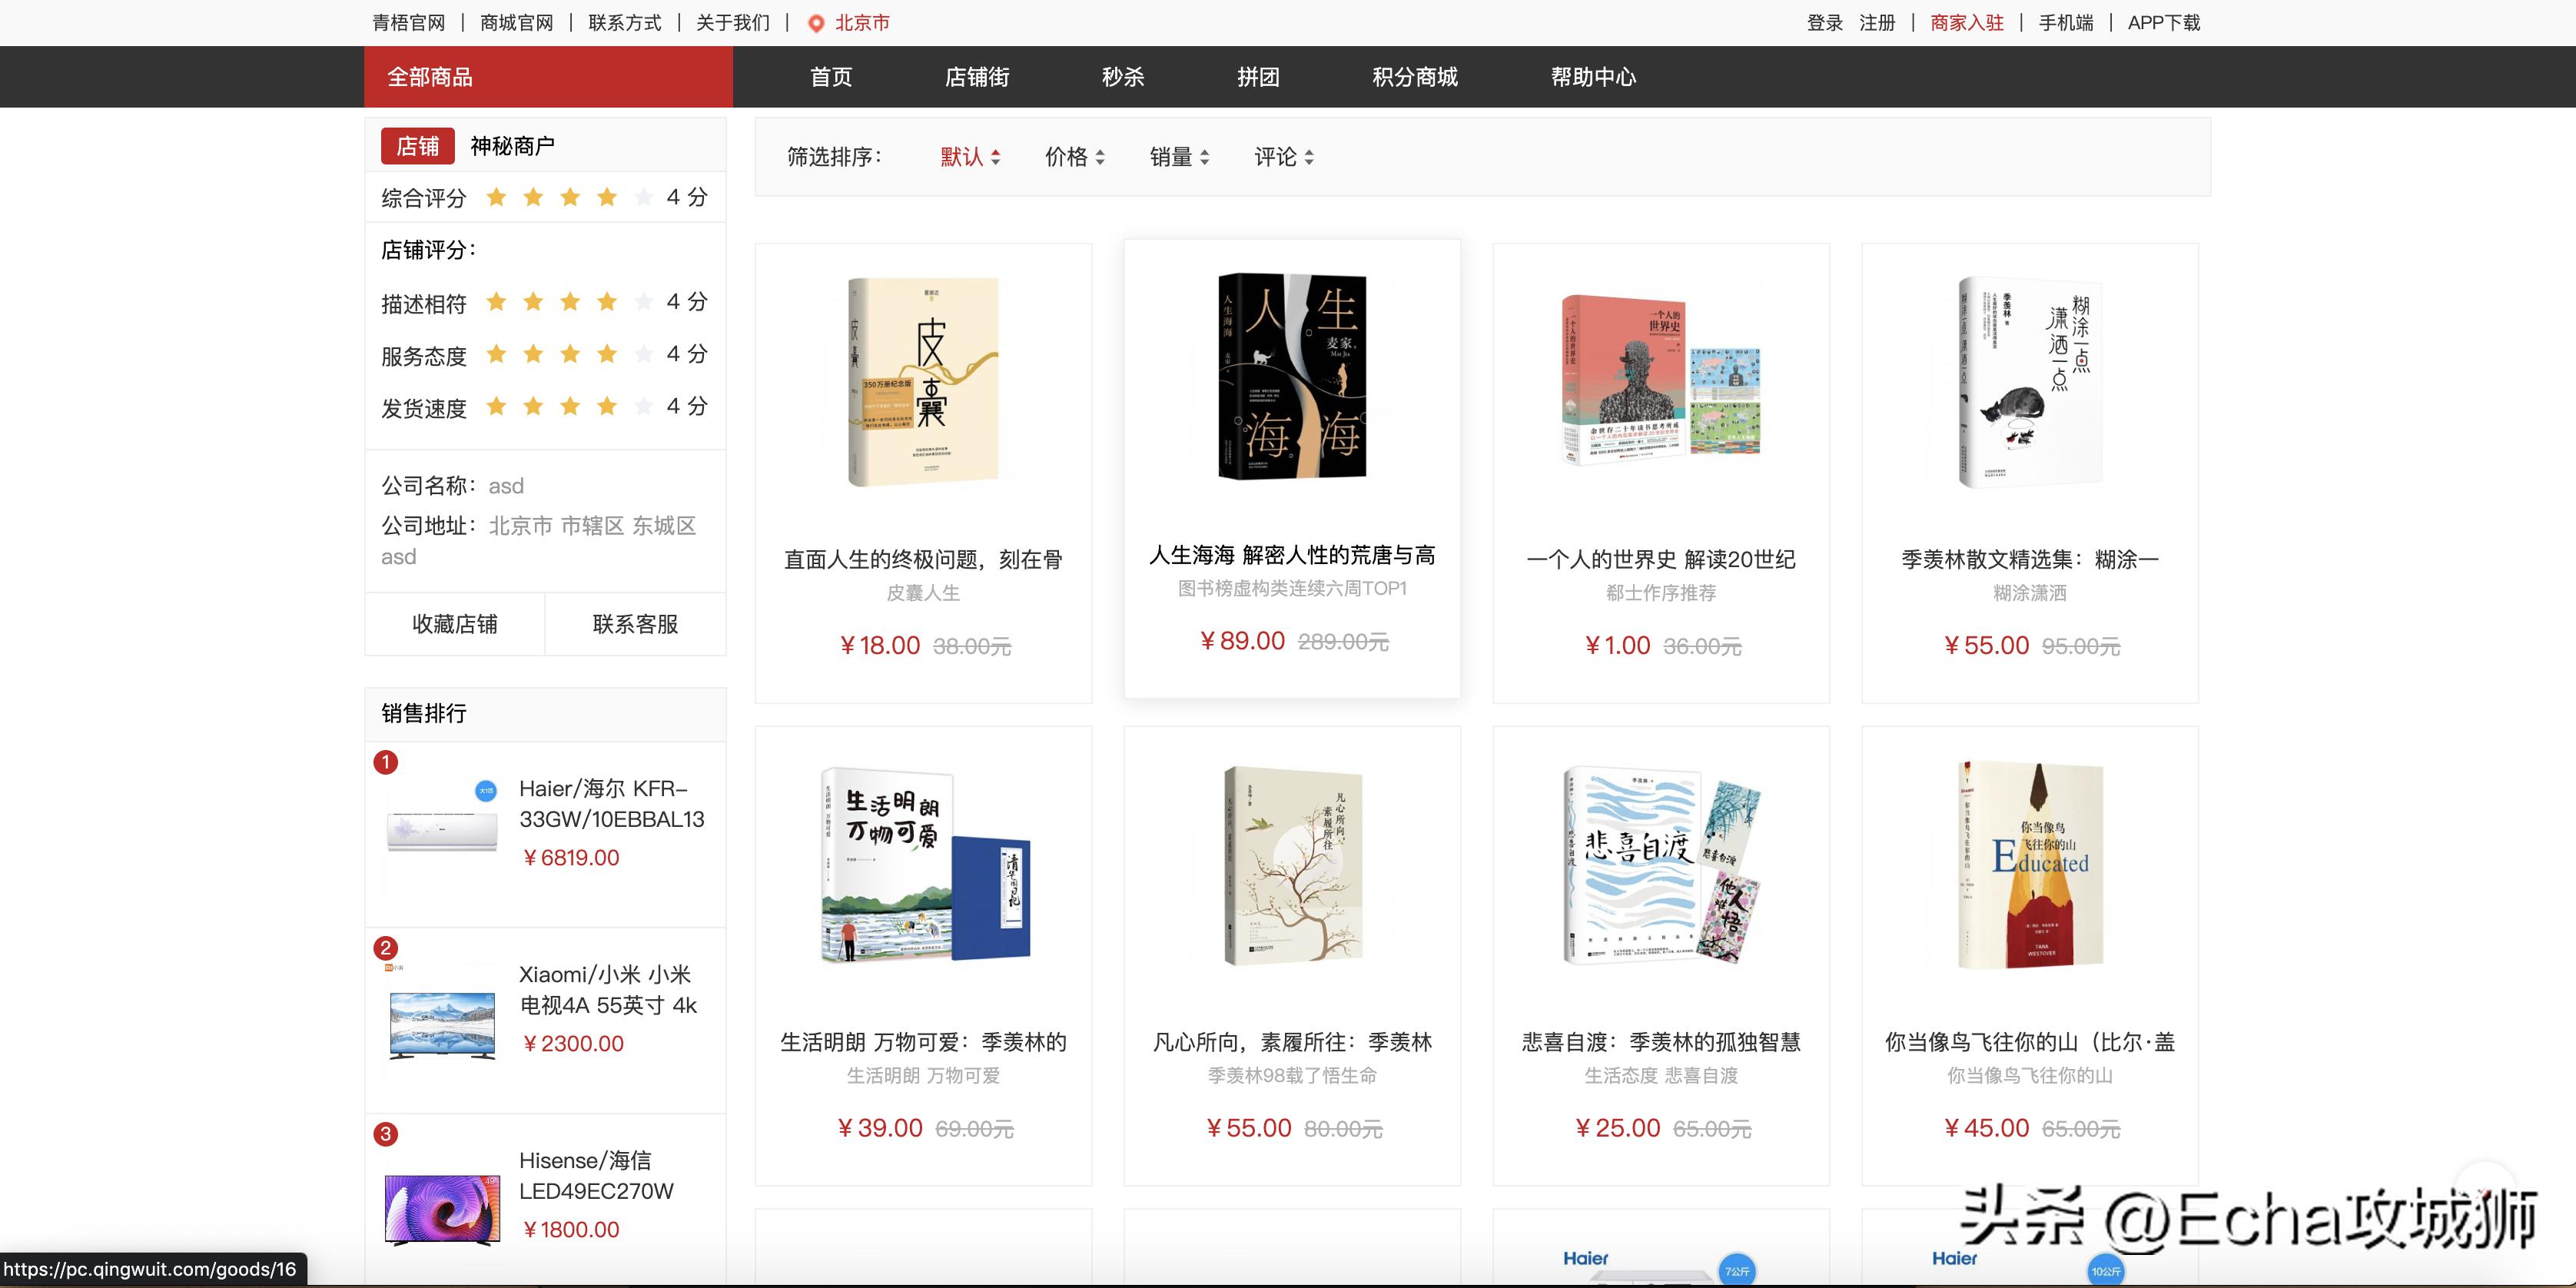Click the first star of 描述相符 rating

click(497, 301)
